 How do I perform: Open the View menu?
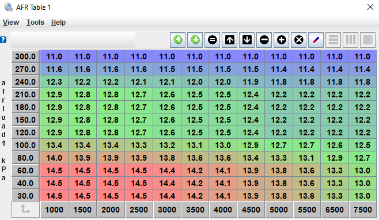[x=11, y=22]
